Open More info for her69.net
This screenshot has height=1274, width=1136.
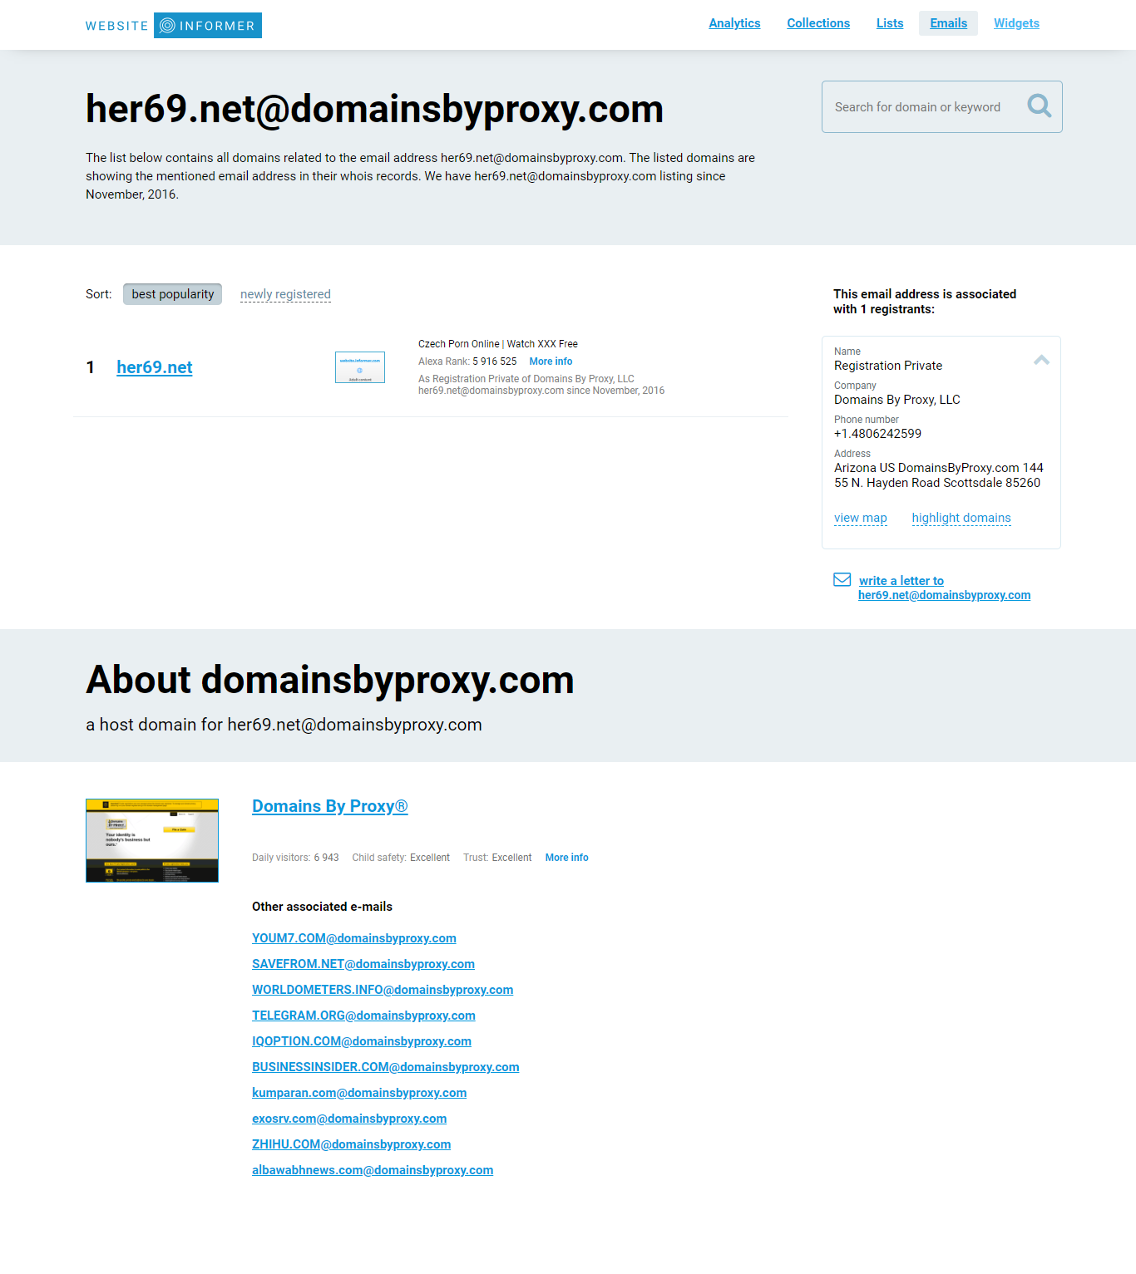point(551,362)
